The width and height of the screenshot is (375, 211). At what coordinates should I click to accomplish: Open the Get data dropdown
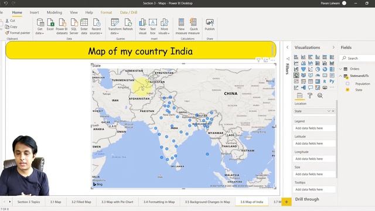(x=40, y=26)
